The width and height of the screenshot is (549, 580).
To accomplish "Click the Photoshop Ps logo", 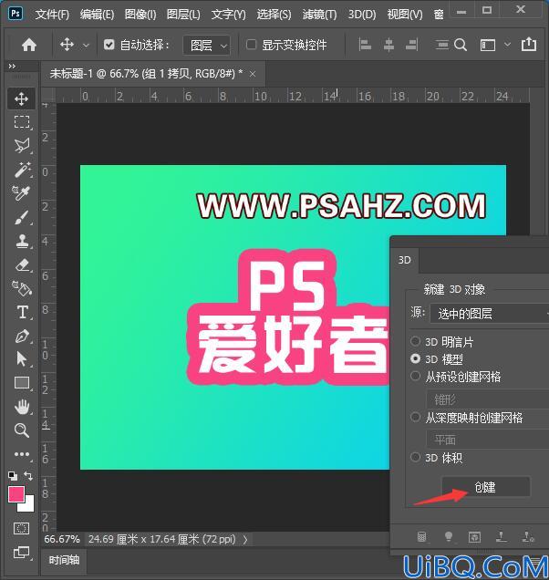I will pyautogui.click(x=16, y=14).
